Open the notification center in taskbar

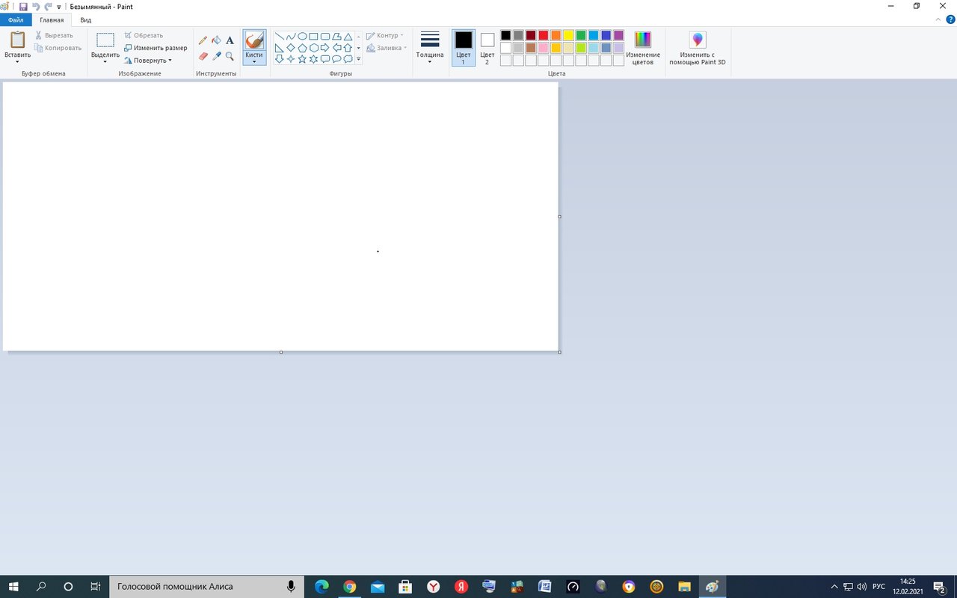[940, 587]
